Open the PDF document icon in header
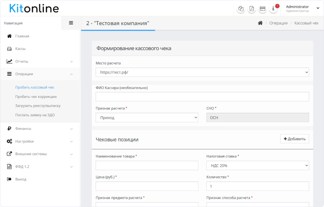 click(x=252, y=9)
